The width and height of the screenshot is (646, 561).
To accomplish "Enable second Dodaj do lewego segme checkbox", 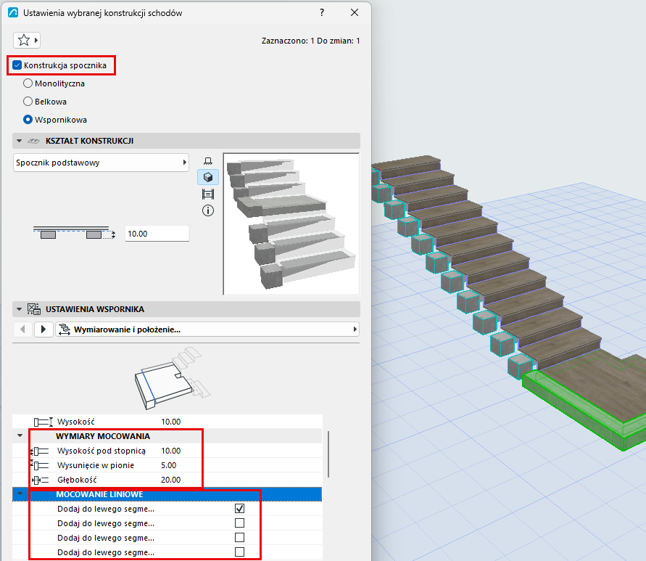I will pyautogui.click(x=239, y=523).
